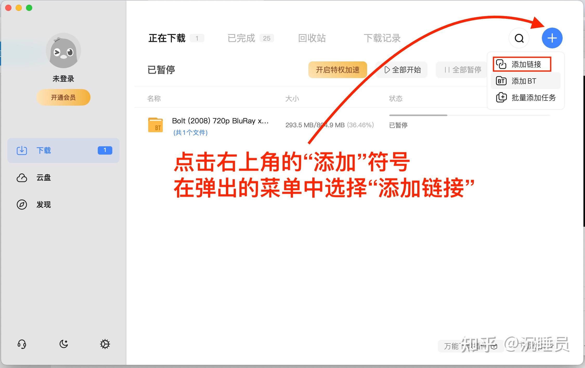The height and width of the screenshot is (368, 585).
Task: Click the Bolt task progress bar
Action: [x=469, y=115]
